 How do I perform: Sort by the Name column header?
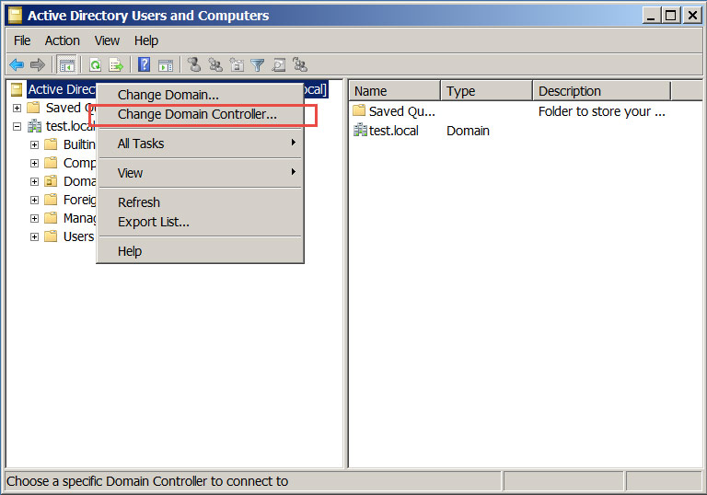coord(393,91)
